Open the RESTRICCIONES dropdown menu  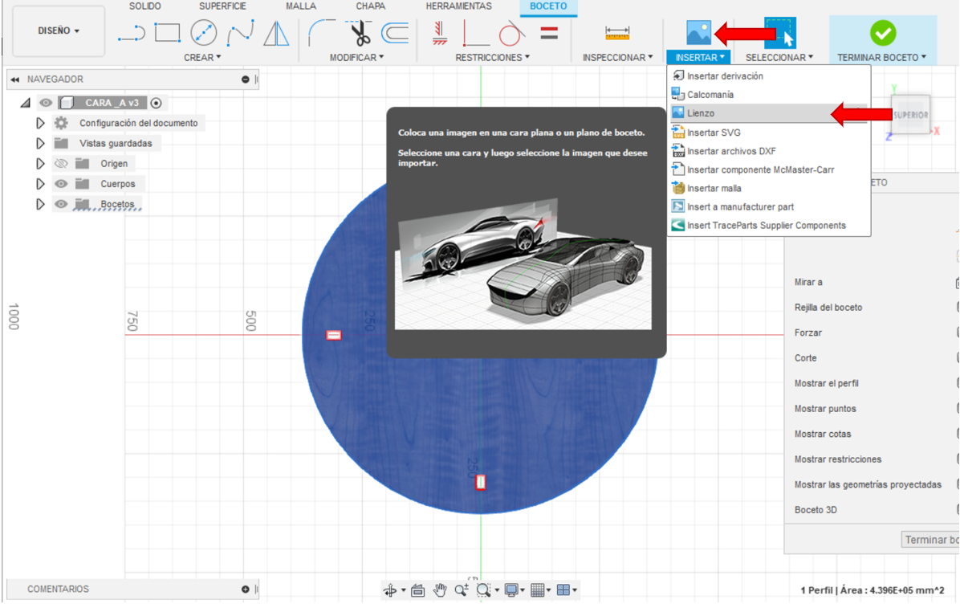(492, 58)
